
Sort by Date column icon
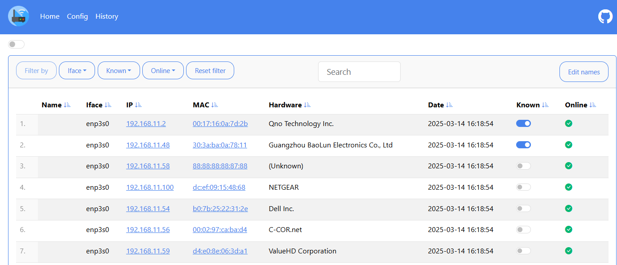point(449,105)
